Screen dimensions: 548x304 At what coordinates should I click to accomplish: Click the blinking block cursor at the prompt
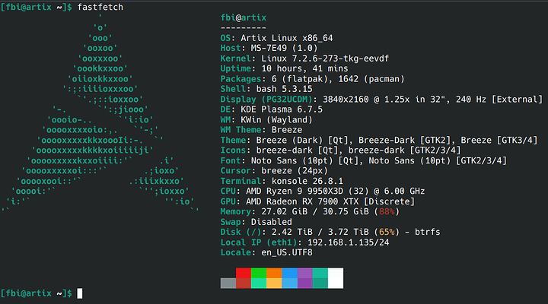pos(80,293)
